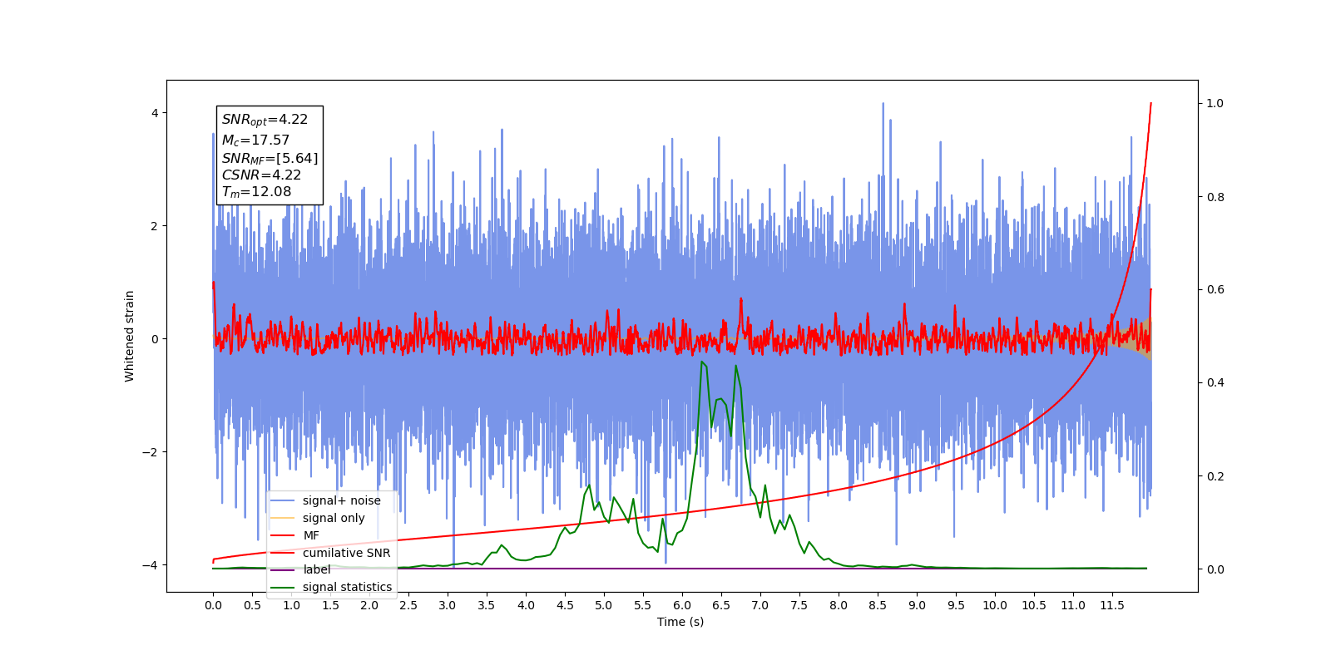Click the tallest green signal statistics peak
This screenshot has width=1331, height=665.
702,362
